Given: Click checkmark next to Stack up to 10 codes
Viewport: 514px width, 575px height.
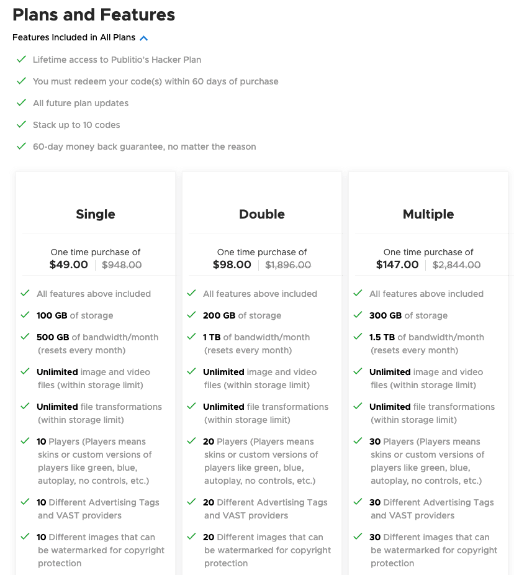Looking at the screenshot, I should [x=21, y=124].
